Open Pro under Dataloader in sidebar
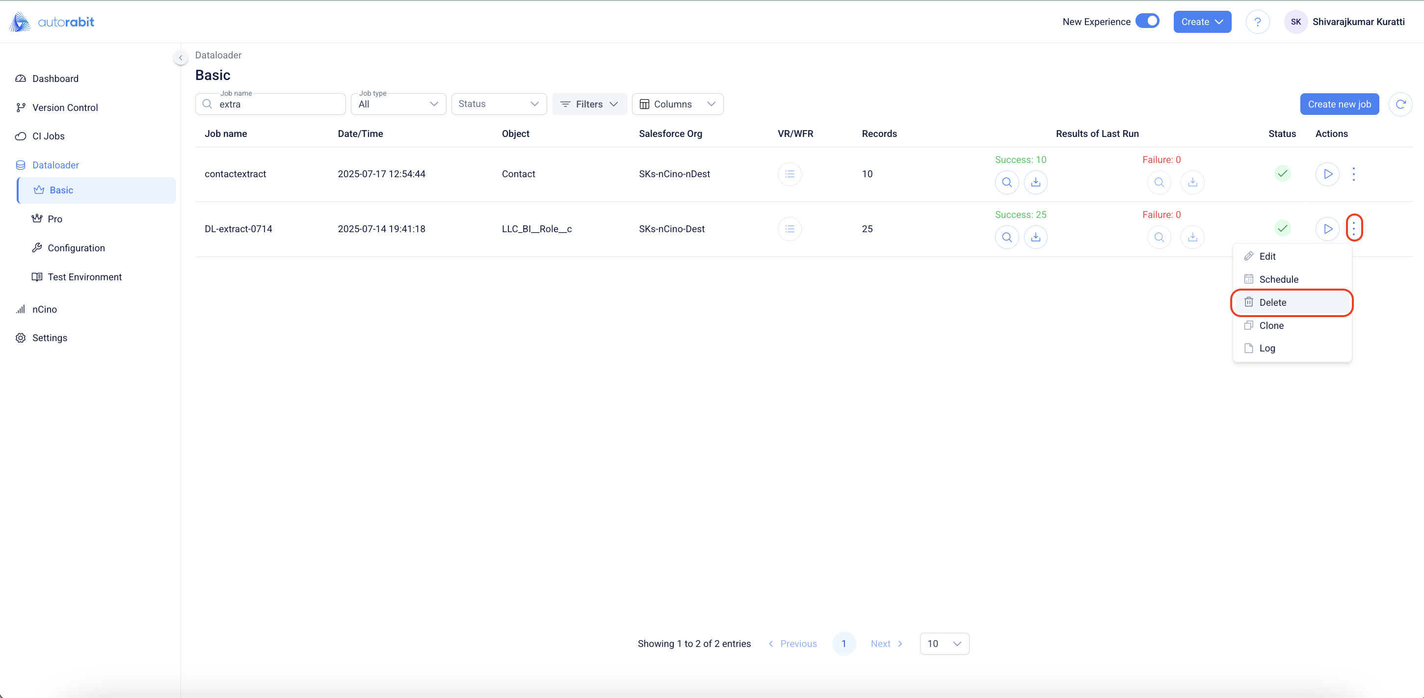 55,219
